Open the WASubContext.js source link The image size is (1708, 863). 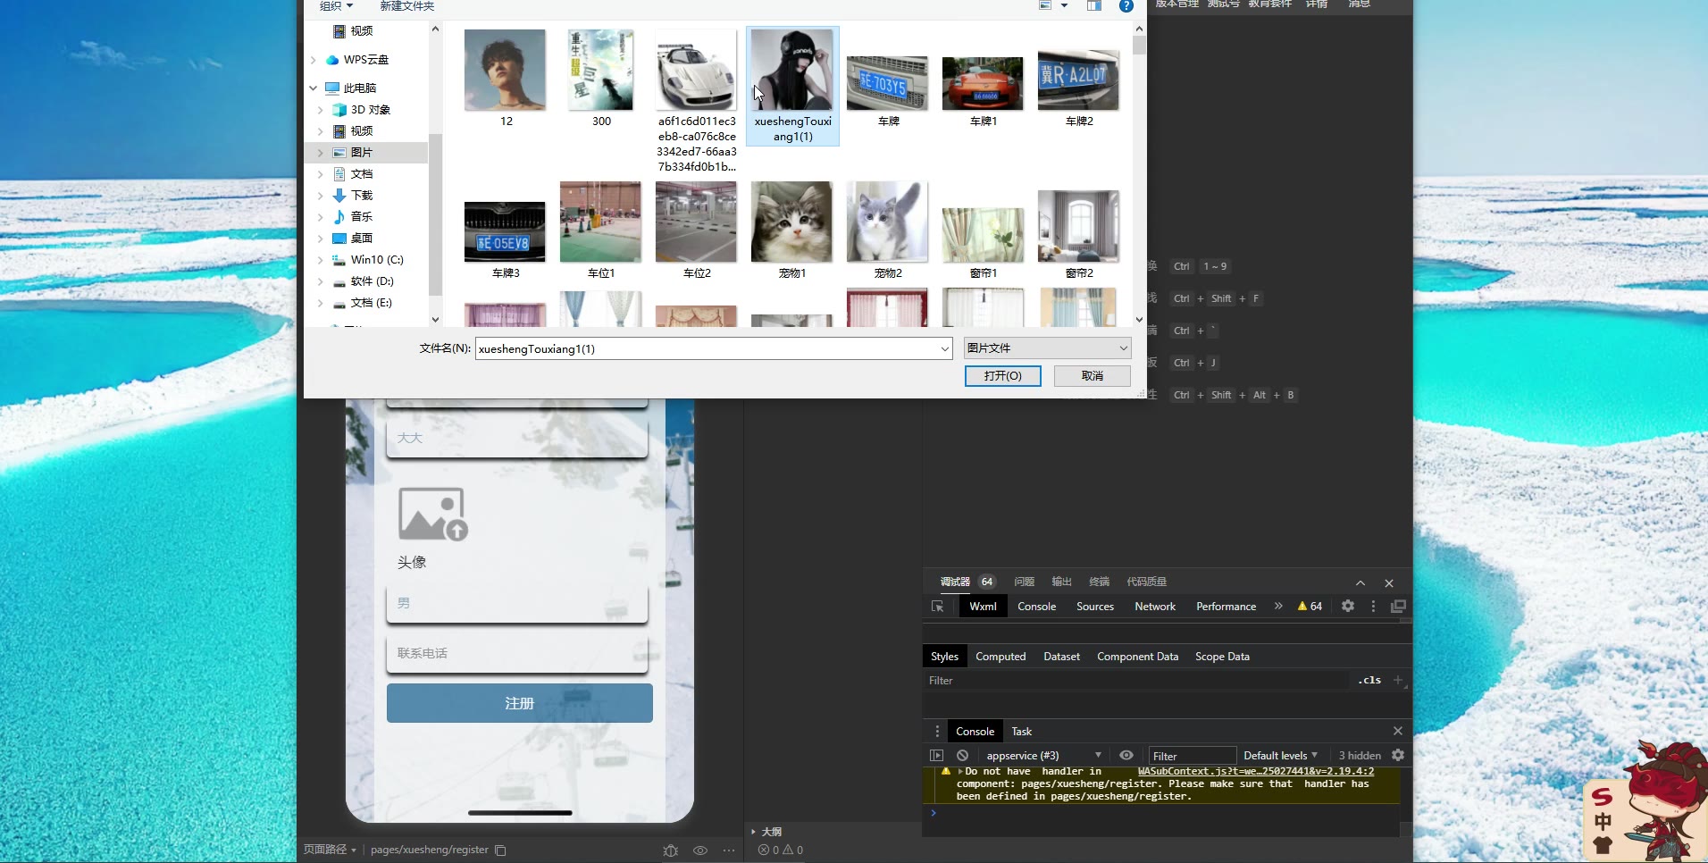pyautogui.click(x=1256, y=771)
